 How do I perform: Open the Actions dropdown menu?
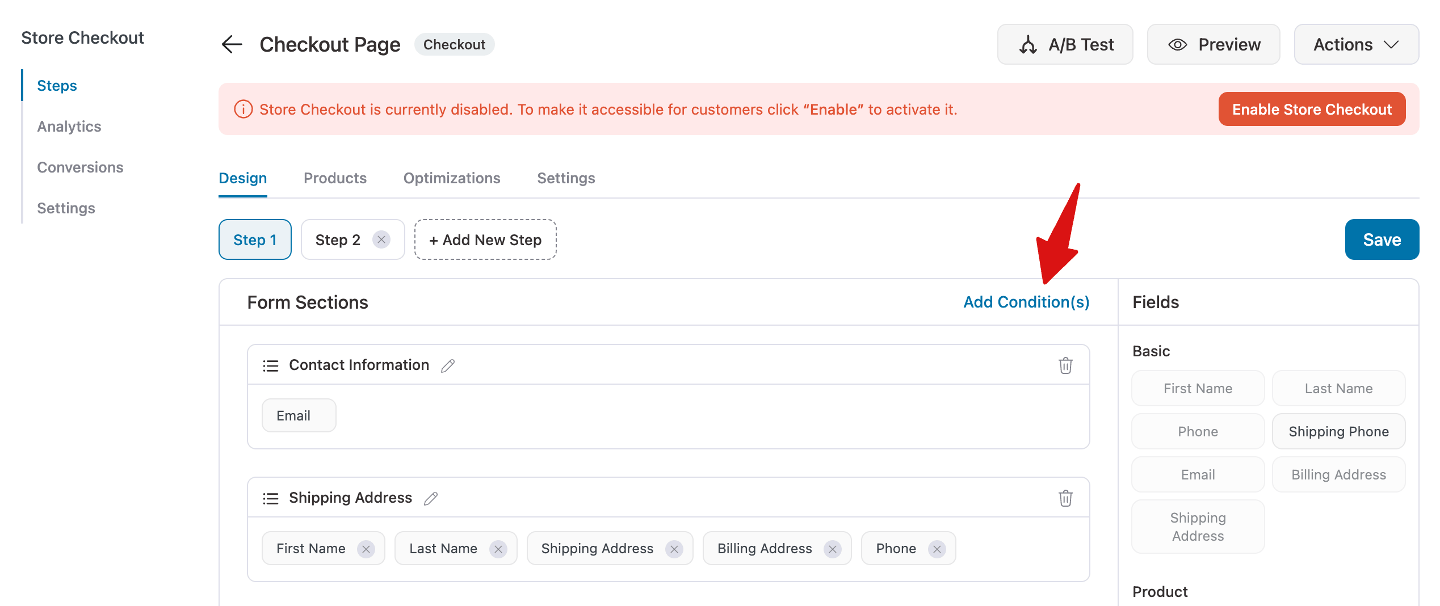[x=1356, y=44]
